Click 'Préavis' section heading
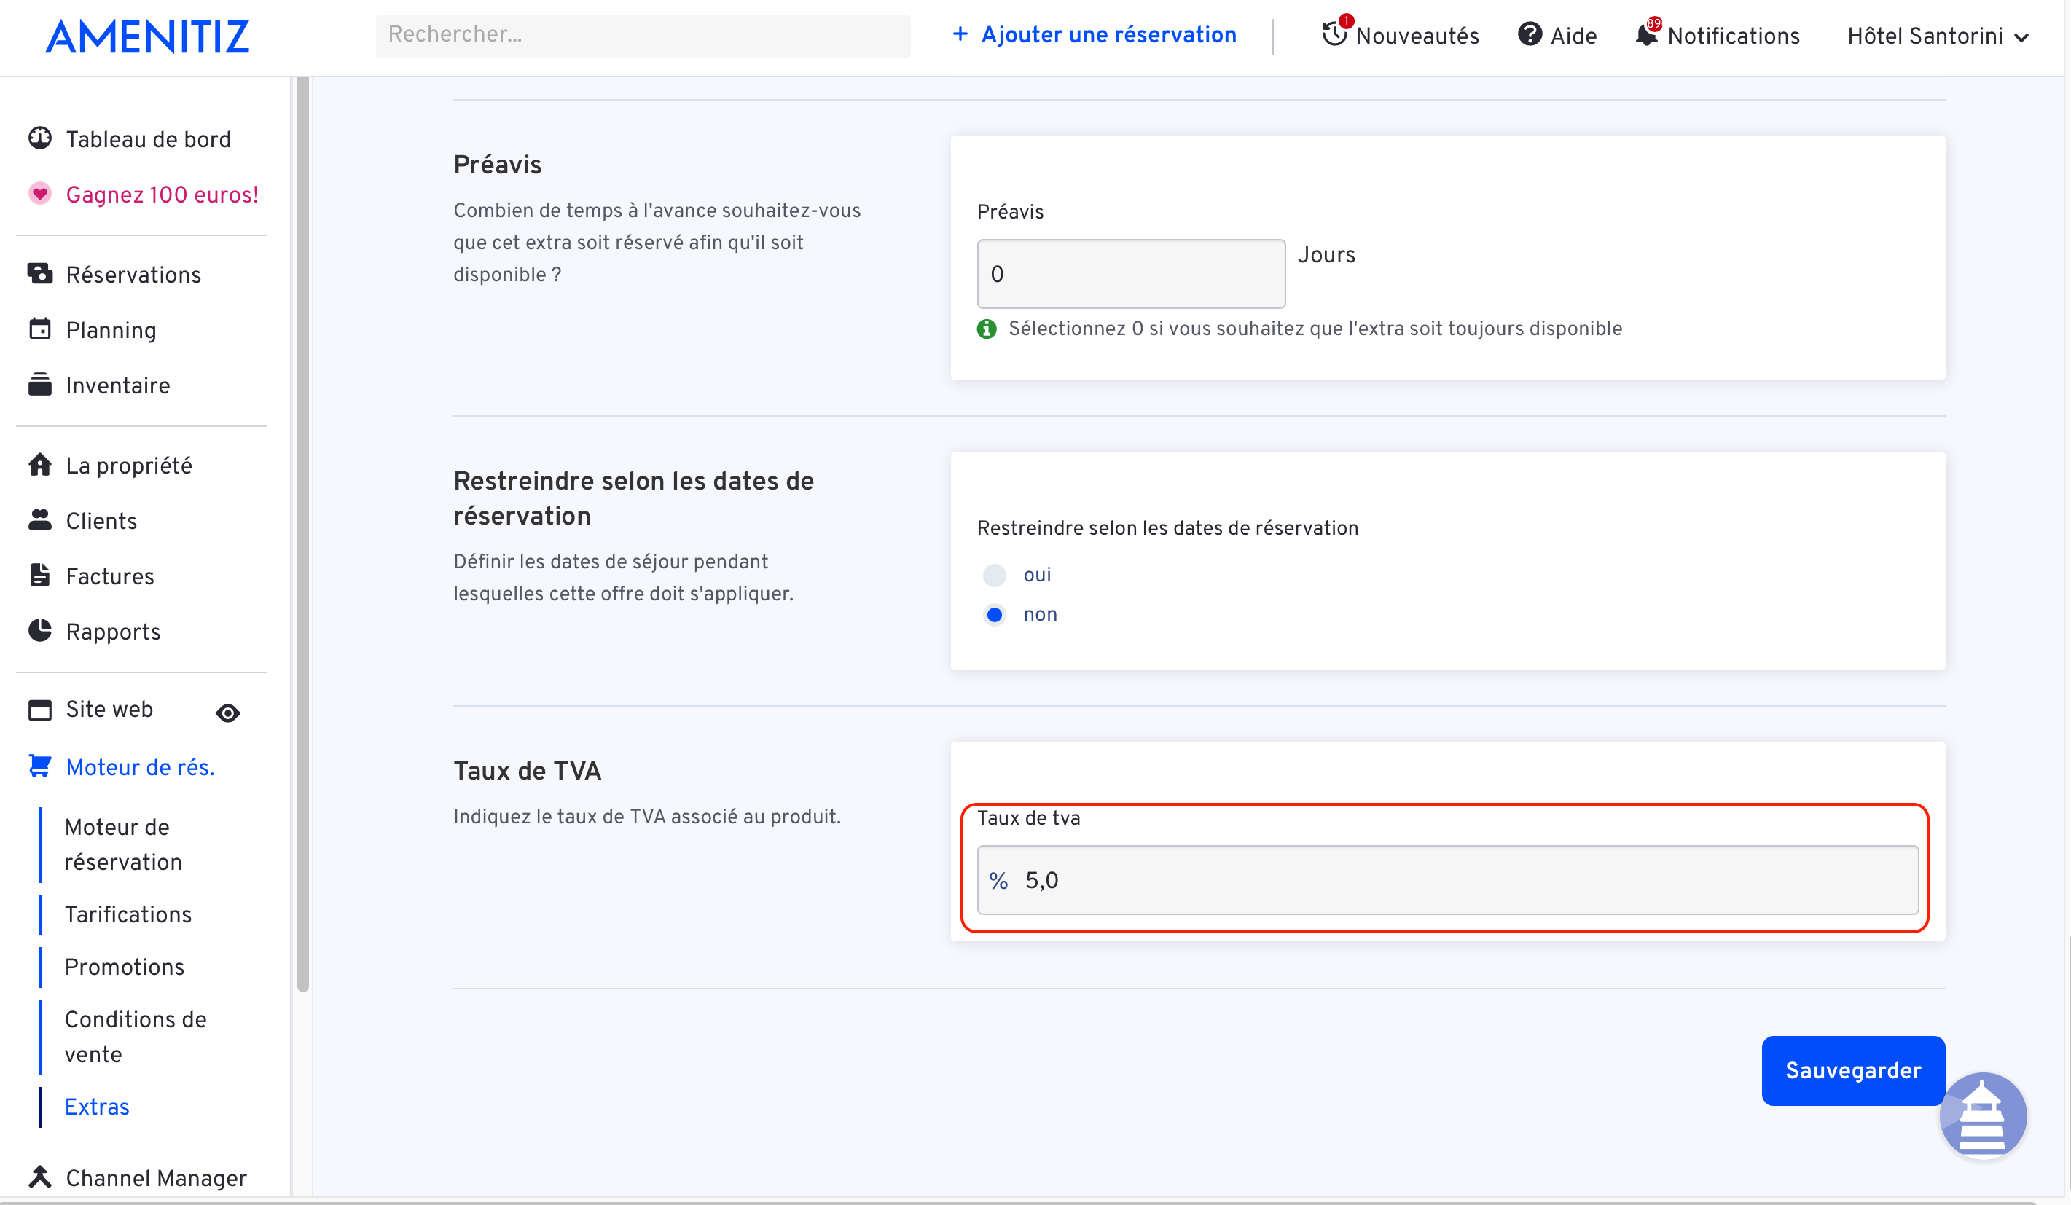 [x=497, y=164]
